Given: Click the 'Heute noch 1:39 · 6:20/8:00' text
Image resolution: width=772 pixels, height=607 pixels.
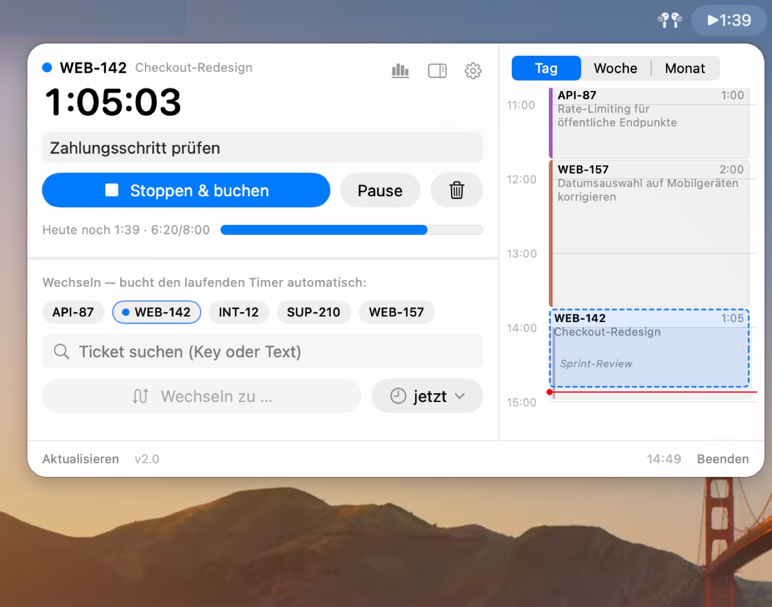Looking at the screenshot, I should [x=126, y=230].
